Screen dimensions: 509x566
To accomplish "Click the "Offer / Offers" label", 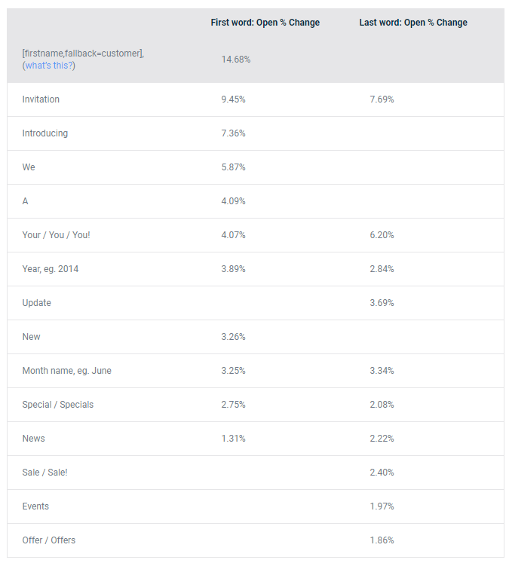I will point(49,540).
